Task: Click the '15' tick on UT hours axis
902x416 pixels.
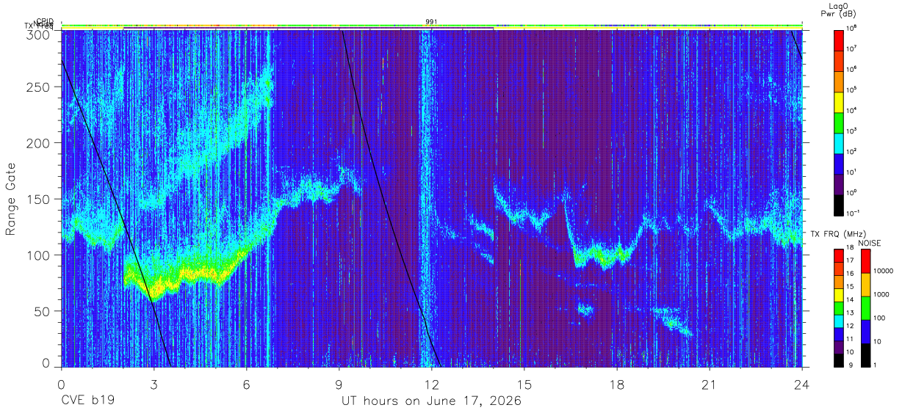Action: tap(524, 384)
